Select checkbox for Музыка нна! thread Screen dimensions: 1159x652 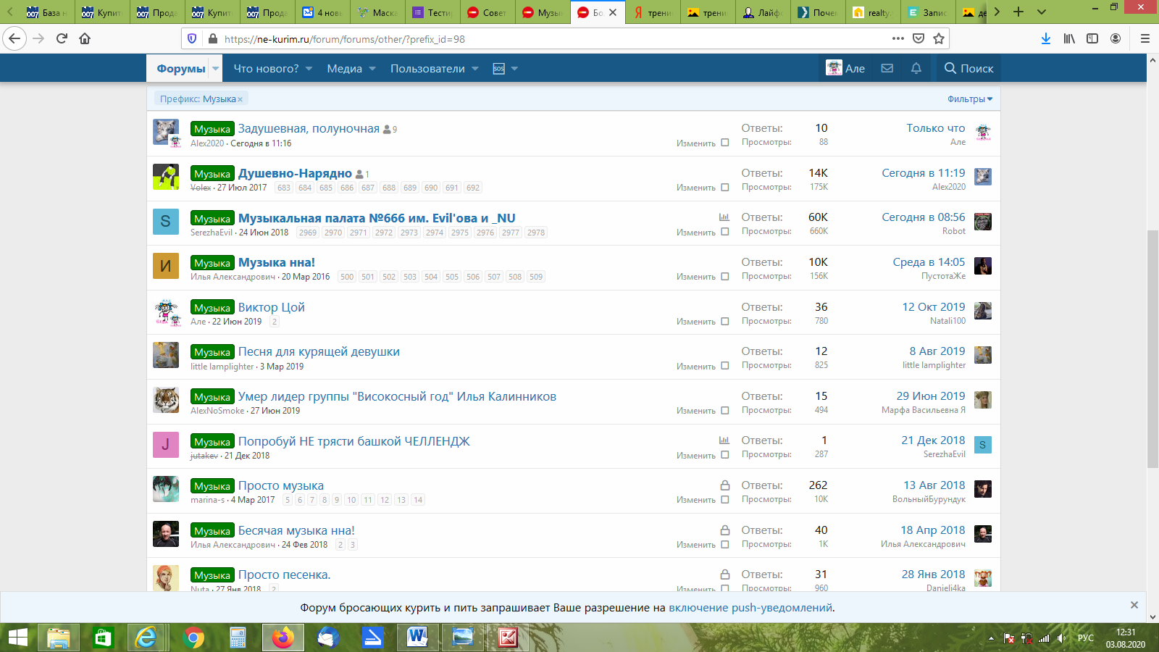coord(724,277)
